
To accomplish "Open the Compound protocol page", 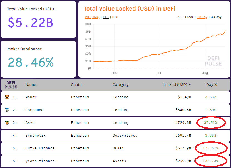I will point(34,110).
